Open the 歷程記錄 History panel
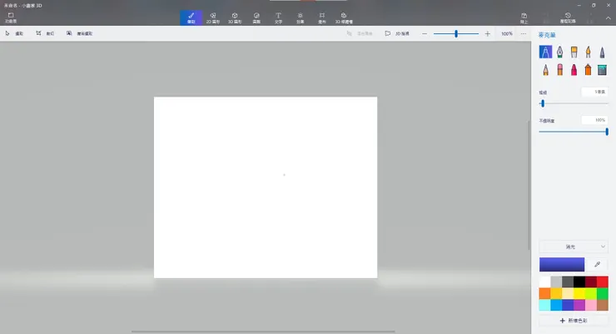616x334 pixels. click(568, 17)
